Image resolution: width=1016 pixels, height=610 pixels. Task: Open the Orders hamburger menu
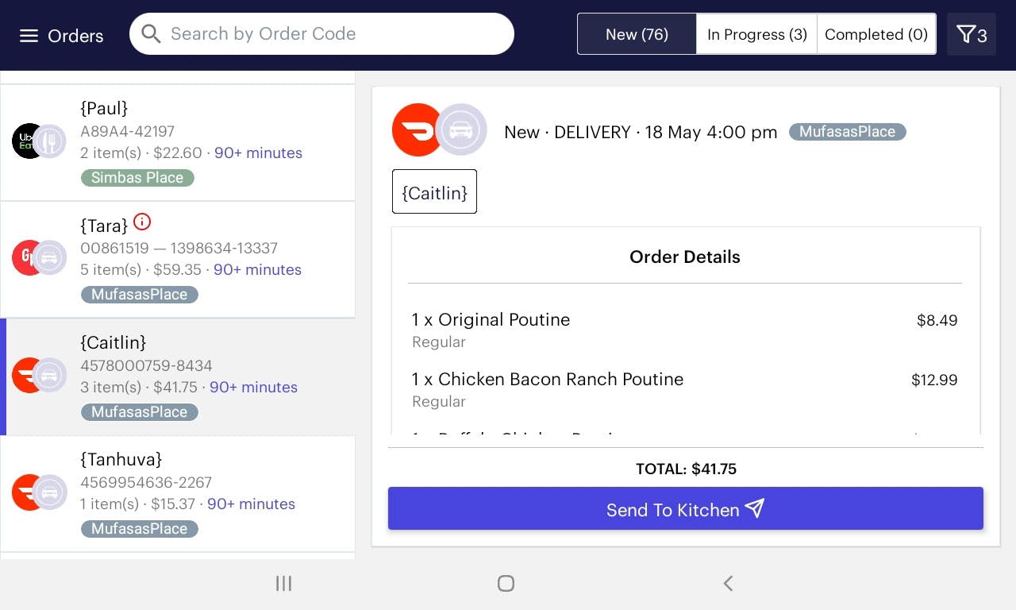coord(29,36)
